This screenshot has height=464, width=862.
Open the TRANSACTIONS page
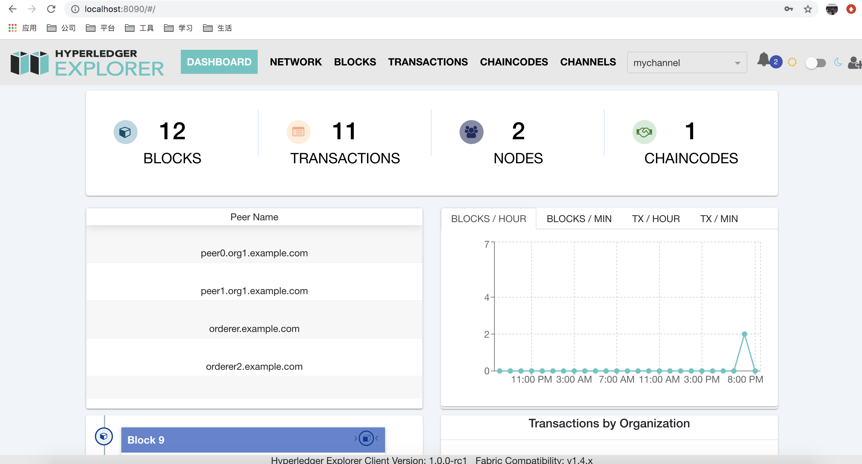[428, 62]
